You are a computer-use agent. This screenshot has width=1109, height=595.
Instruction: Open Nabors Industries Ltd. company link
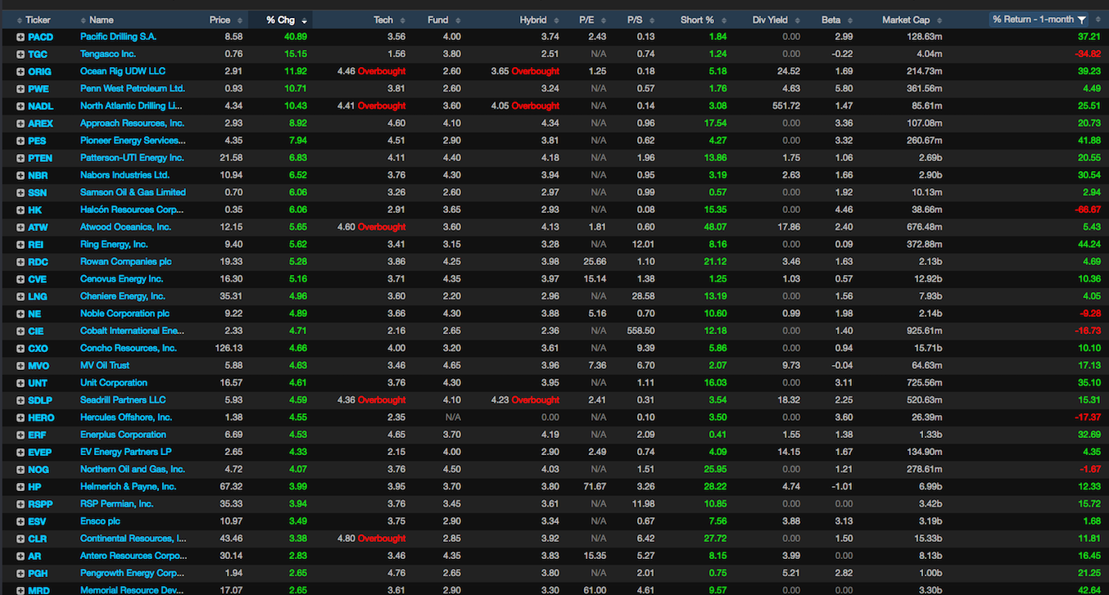(125, 175)
